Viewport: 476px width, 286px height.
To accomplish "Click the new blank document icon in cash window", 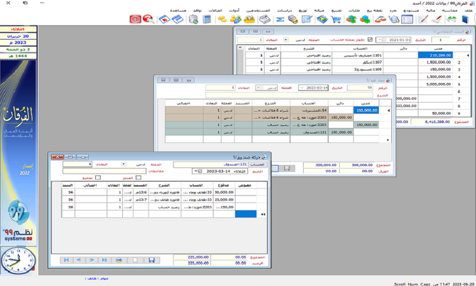I will pyautogui.click(x=135, y=260).
